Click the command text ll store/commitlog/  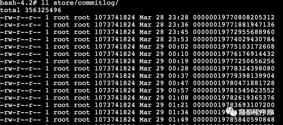pyautogui.click(x=80, y=3)
